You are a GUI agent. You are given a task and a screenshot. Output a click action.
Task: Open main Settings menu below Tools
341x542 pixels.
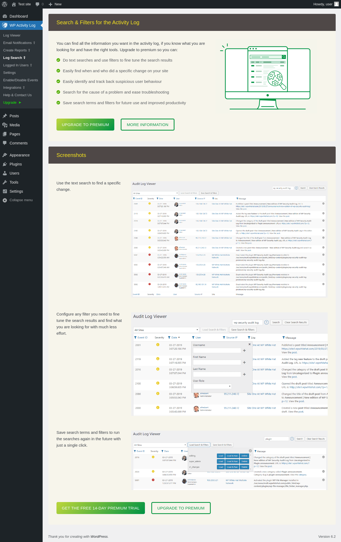pyautogui.click(x=21, y=191)
